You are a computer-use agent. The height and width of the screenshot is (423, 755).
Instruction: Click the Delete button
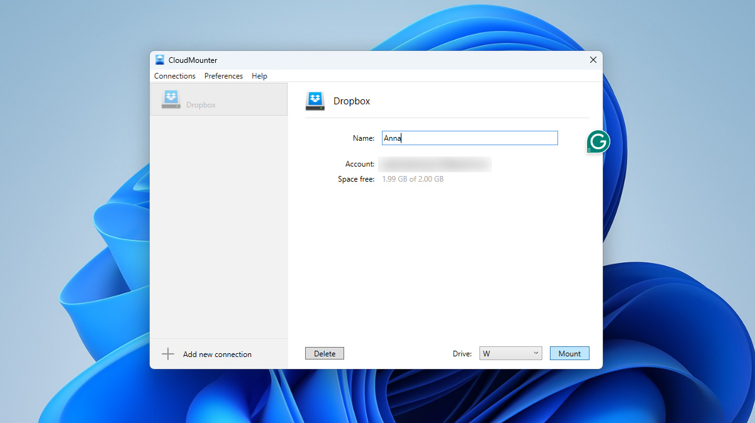pos(324,353)
